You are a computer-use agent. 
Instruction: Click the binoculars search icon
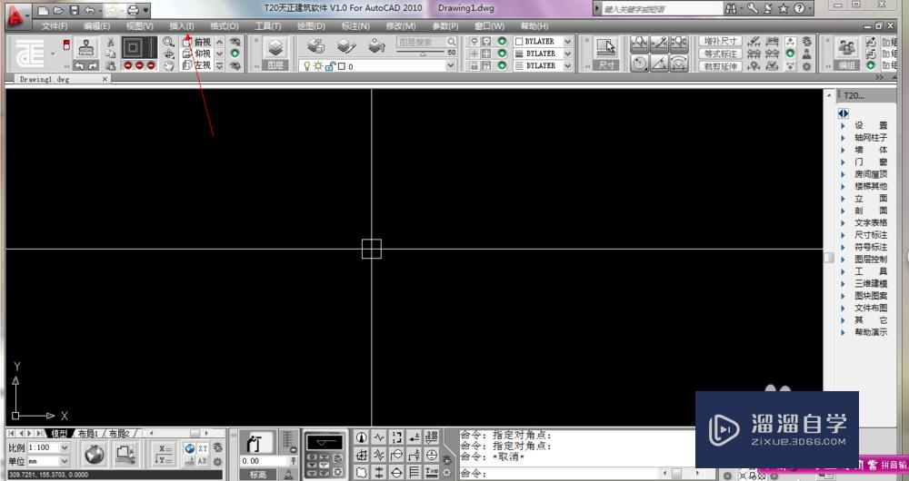coord(731,9)
